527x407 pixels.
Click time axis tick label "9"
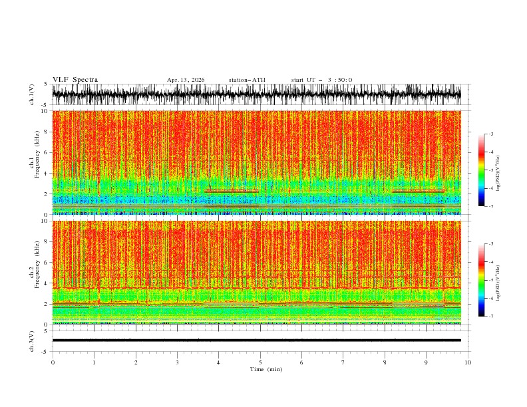coord(426,362)
